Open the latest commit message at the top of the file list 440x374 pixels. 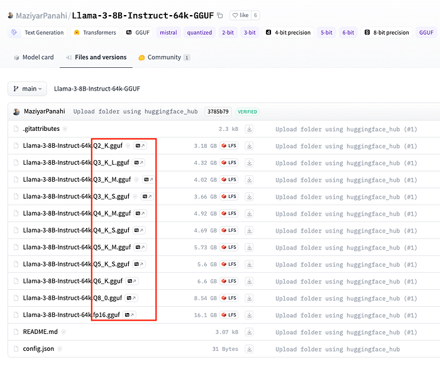click(136, 112)
